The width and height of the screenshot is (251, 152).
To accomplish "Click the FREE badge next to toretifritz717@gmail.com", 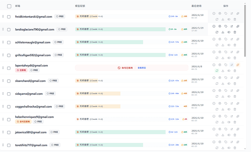I will (55, 145).
